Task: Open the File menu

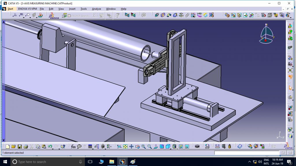Action: pos(42,9)
